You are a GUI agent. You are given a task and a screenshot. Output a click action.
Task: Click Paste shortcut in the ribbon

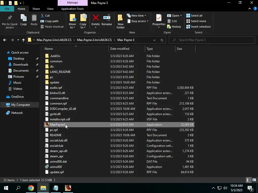[x=52, y=27]
